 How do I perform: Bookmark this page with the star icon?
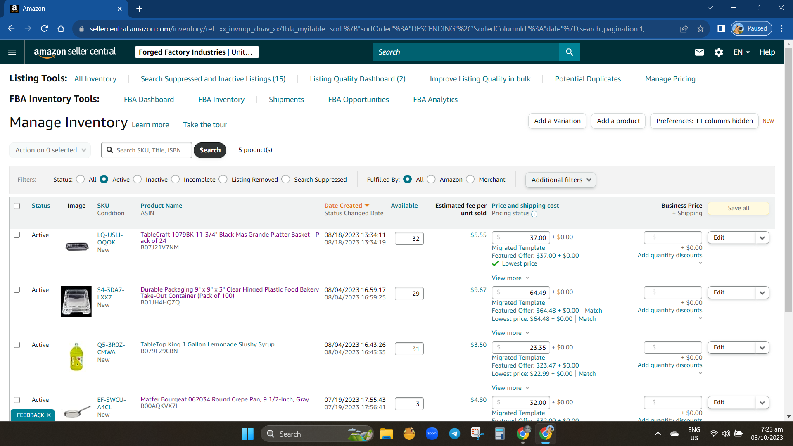[x=700, y=28]
